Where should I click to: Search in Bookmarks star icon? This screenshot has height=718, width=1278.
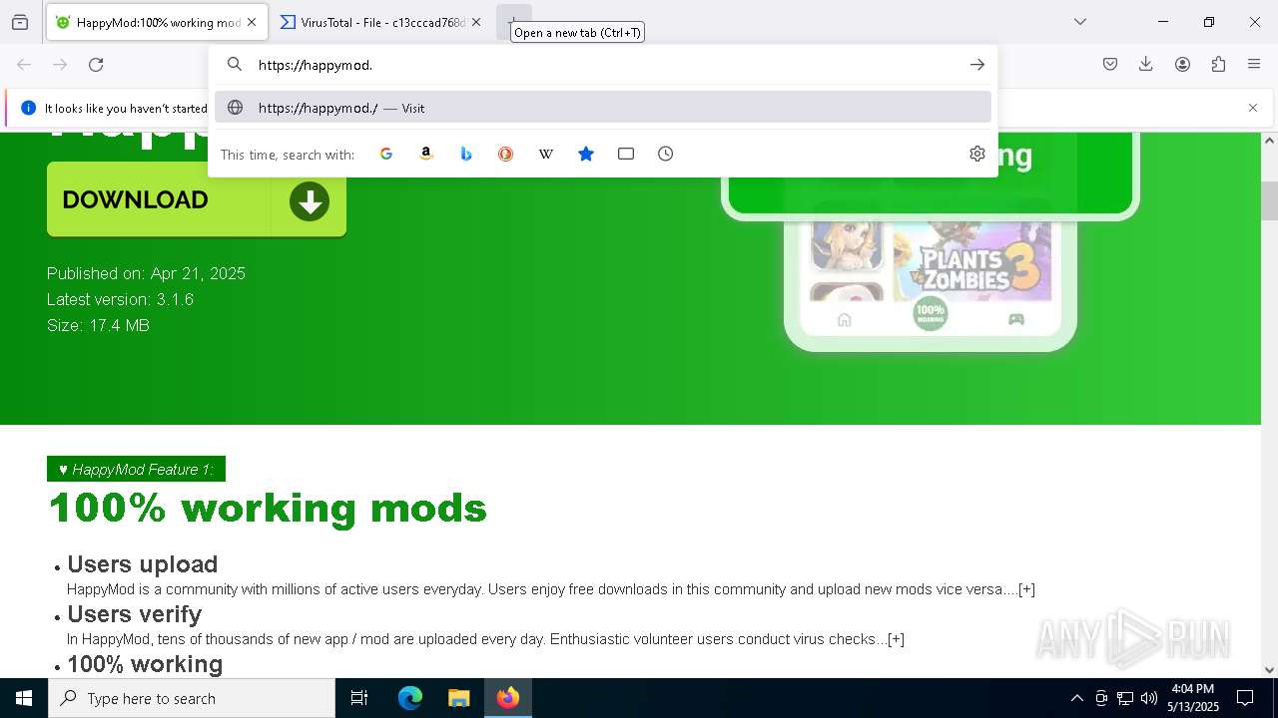(586, 154)
